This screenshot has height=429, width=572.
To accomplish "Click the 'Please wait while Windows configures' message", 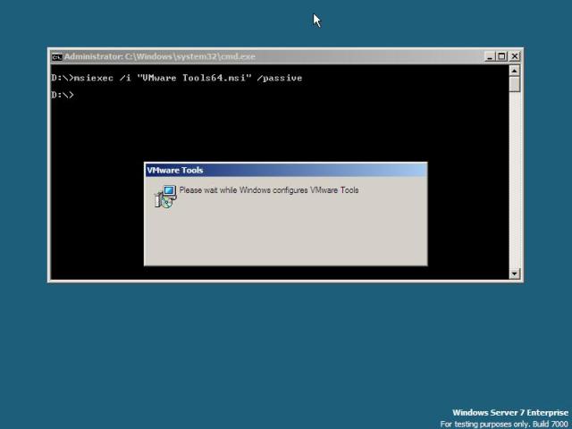I will click(269, 190).
